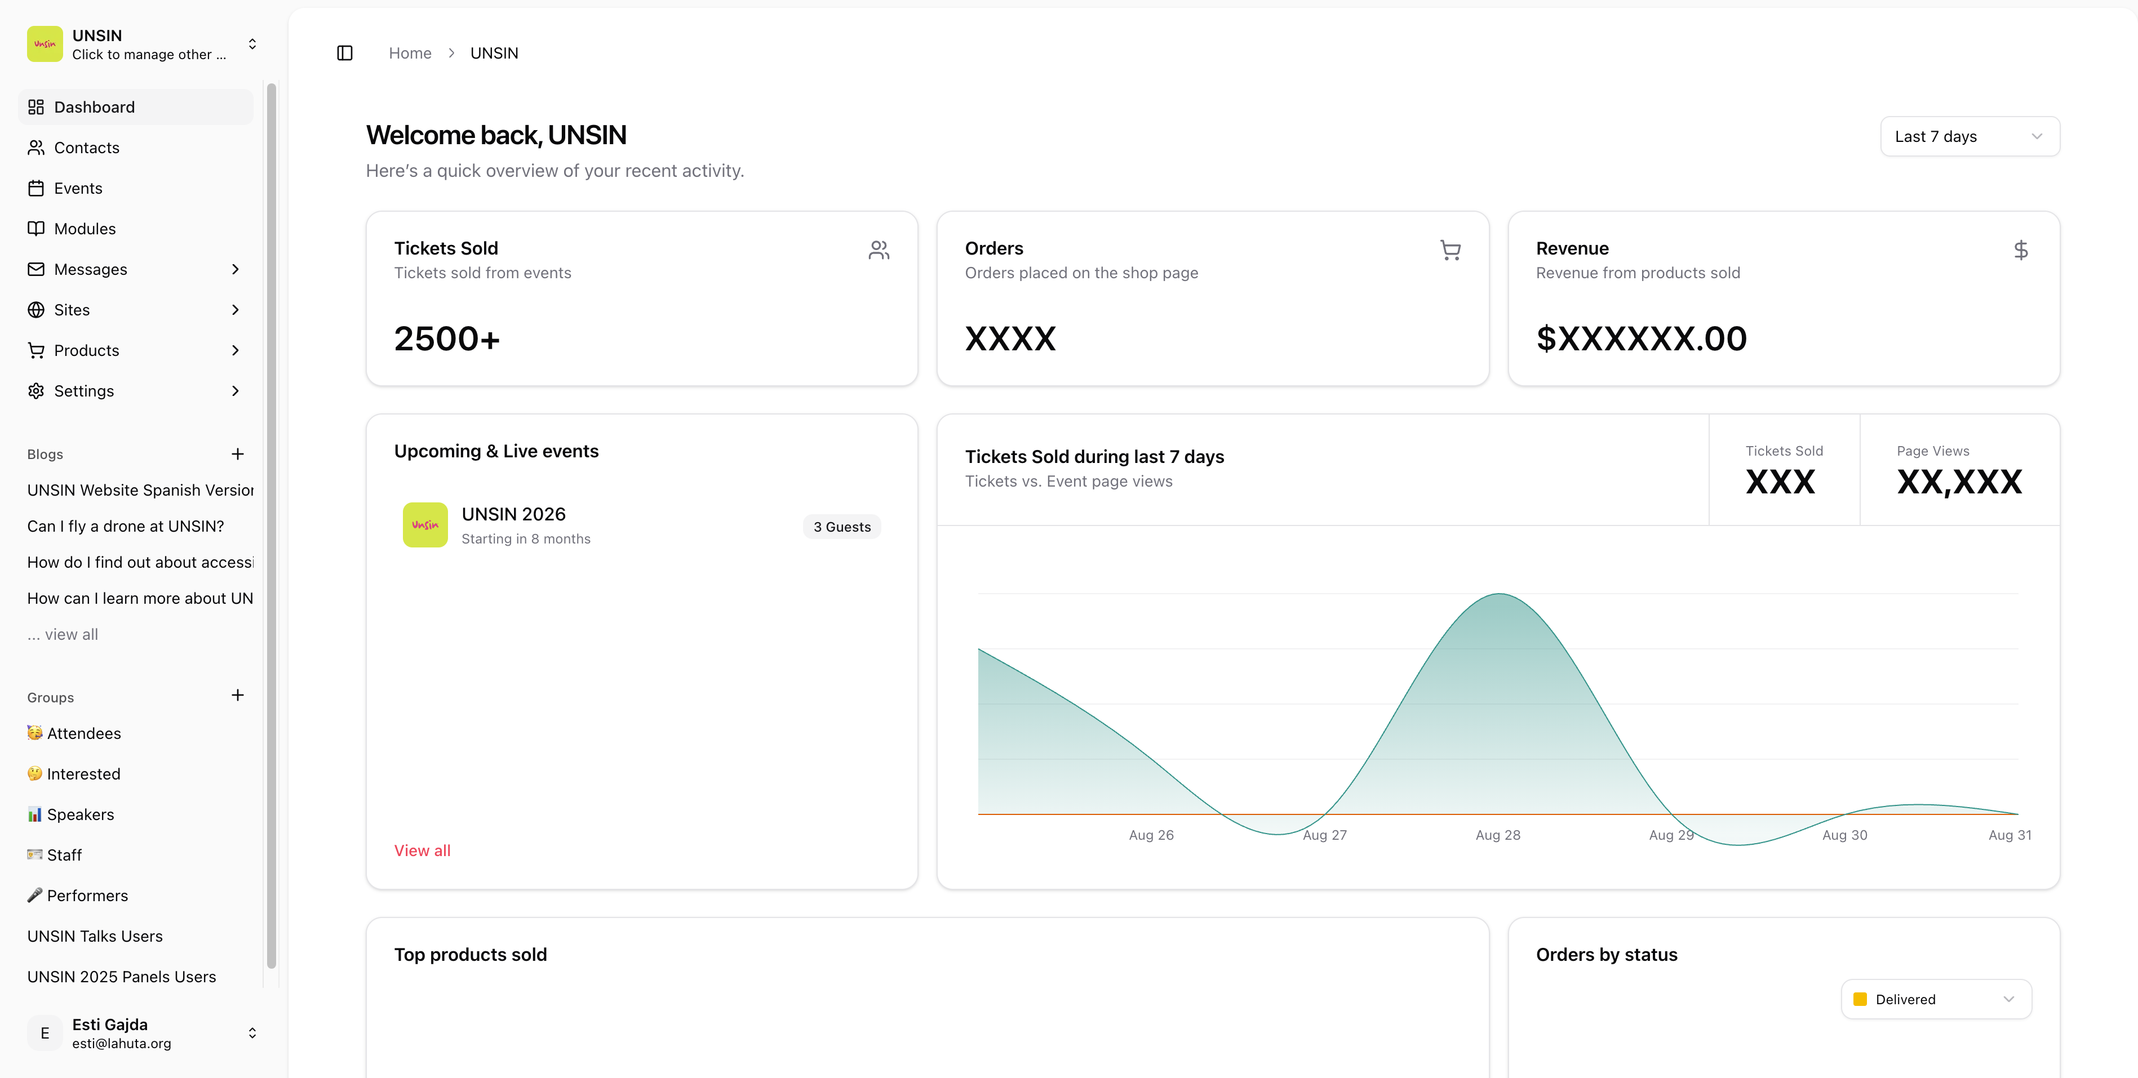Click View all under upcoming events

tap(422, 851)
